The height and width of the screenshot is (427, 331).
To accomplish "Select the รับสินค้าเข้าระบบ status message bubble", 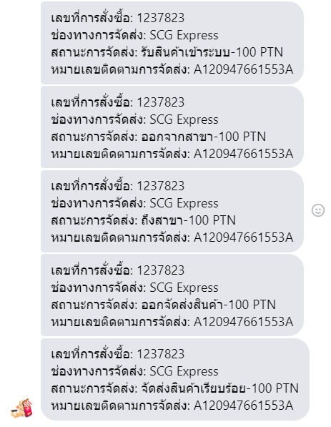I will tap(172, 43).
